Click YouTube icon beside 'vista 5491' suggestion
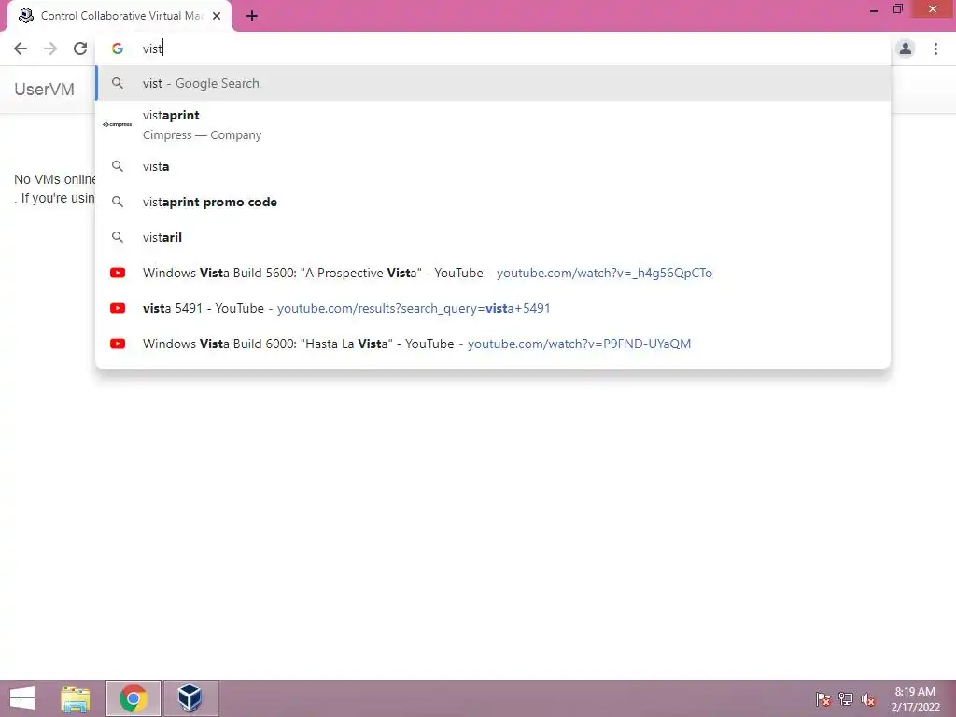 118,308
